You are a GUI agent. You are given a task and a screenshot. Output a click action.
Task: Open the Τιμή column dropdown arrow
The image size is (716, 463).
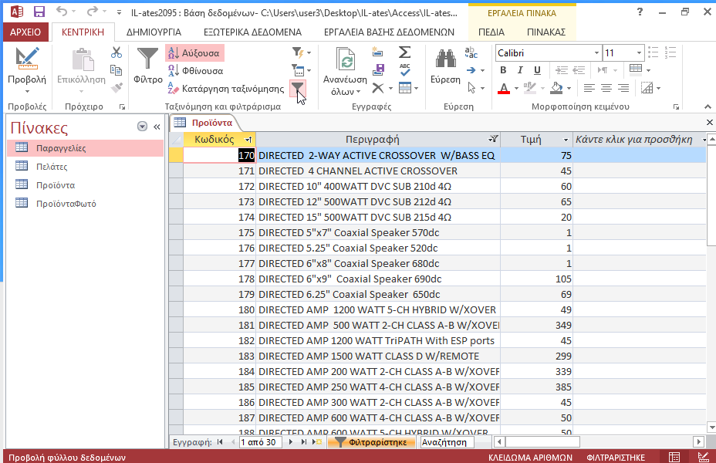[566, 140]
